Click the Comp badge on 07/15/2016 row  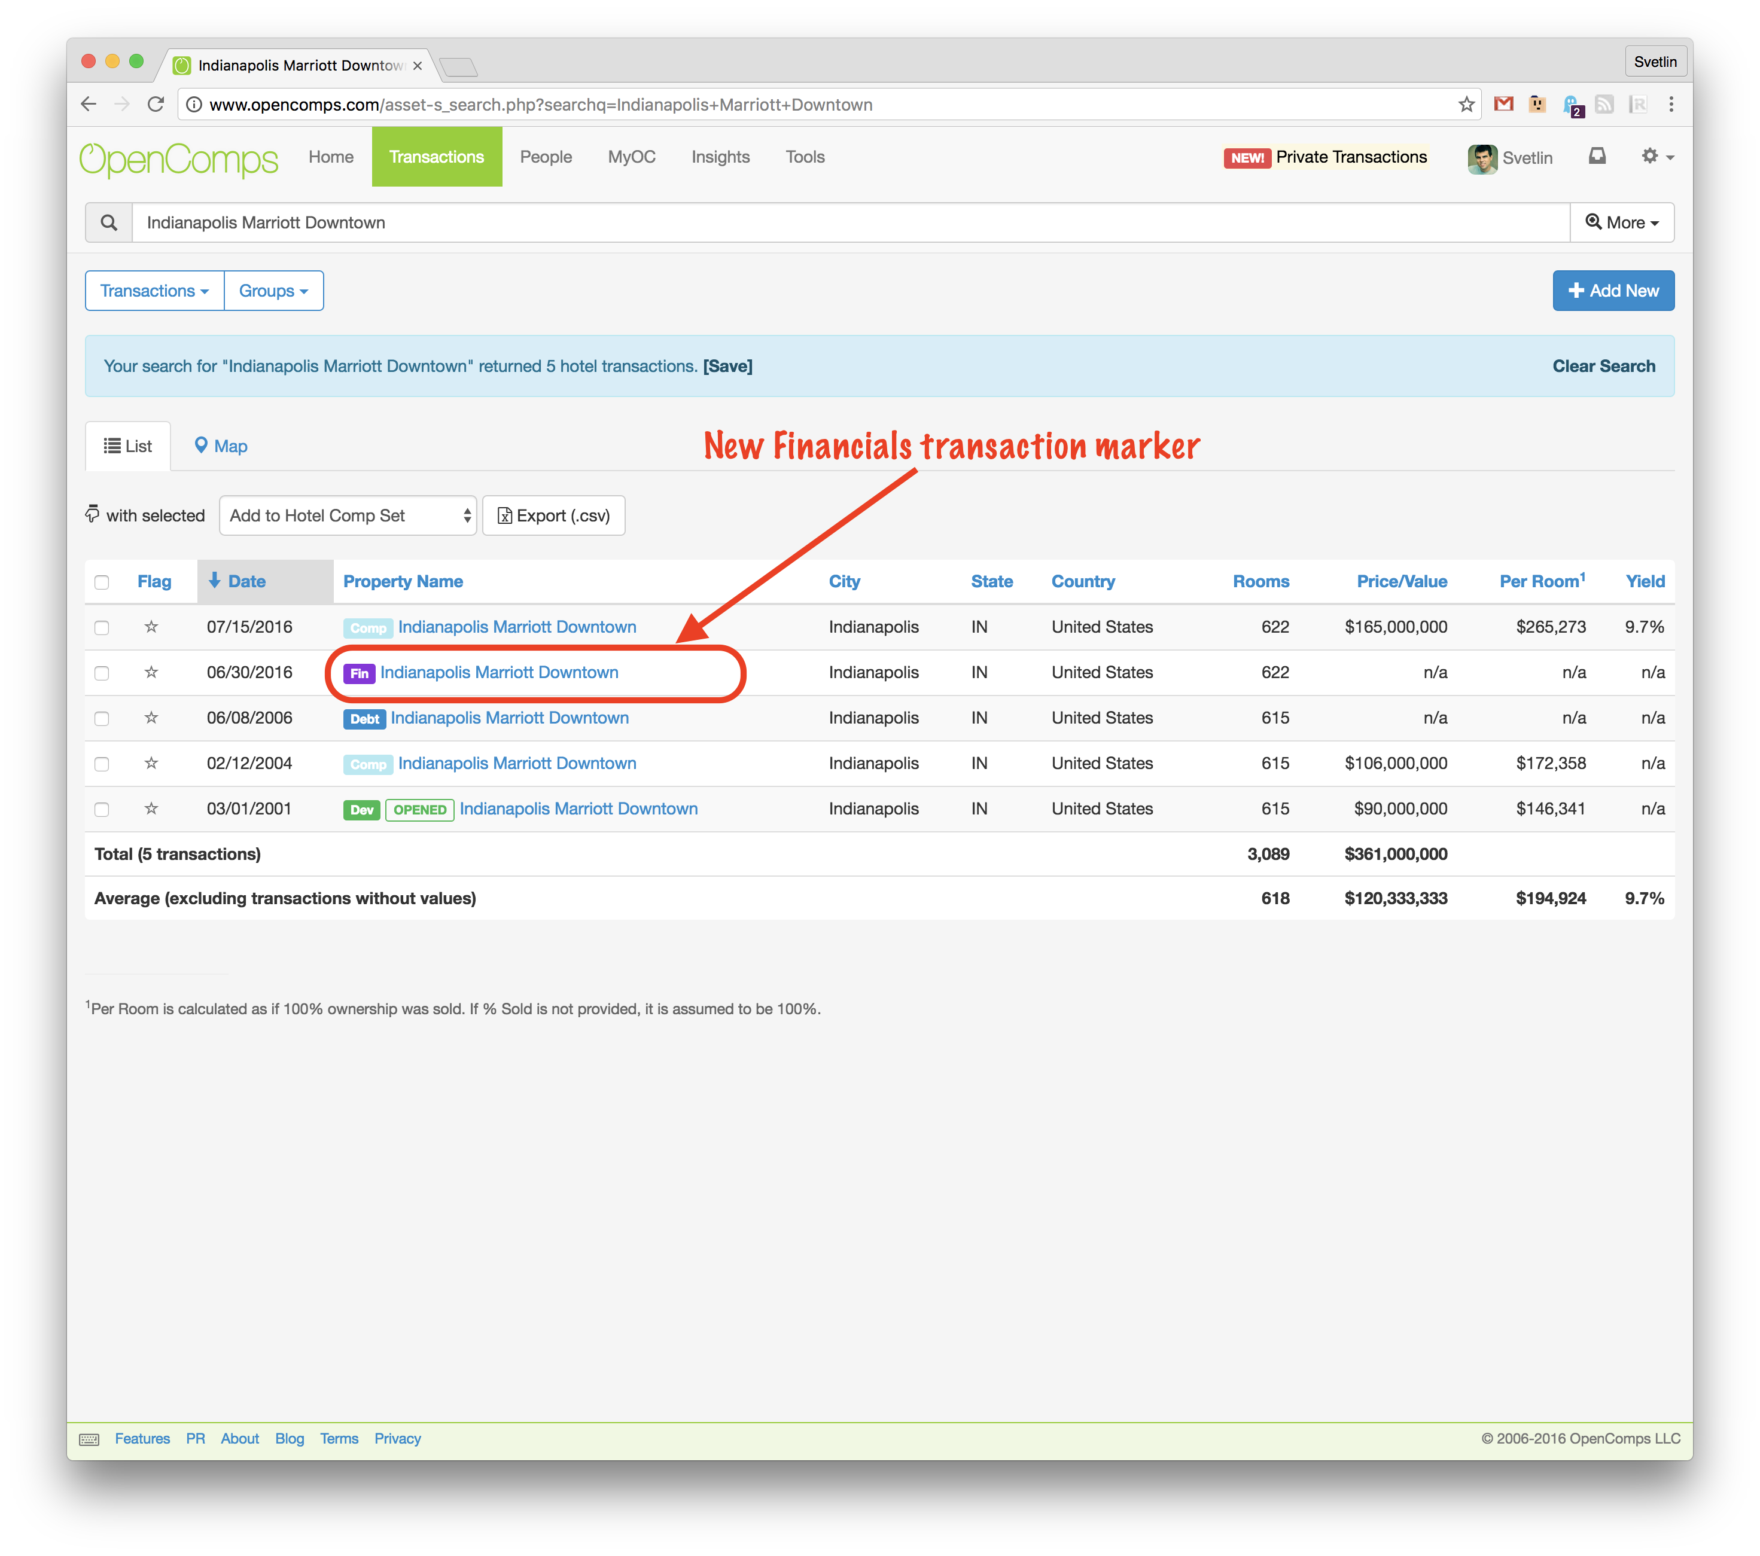tap(368, 627)
